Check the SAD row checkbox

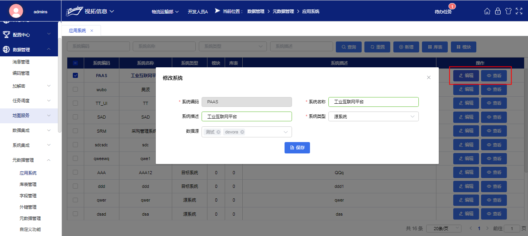coord(76,117)
